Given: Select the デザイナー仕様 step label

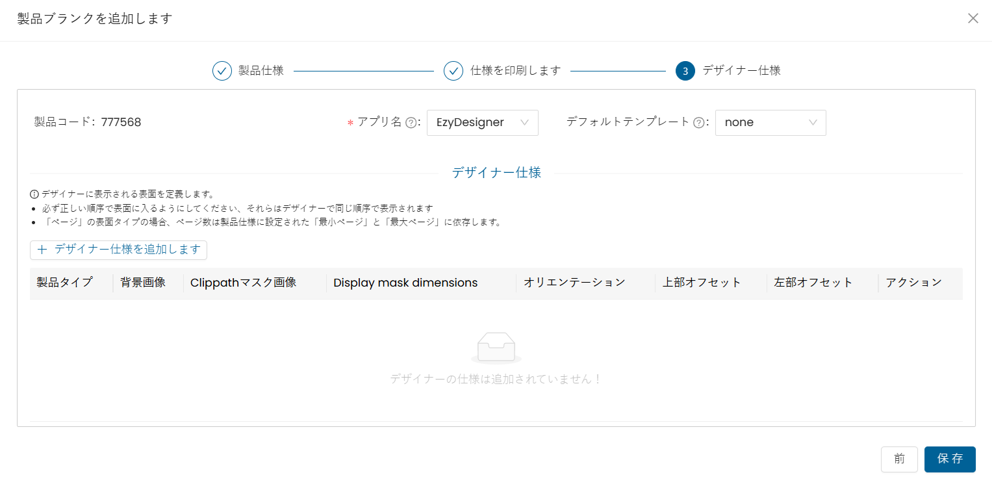Looking at the screenshot, I should [x=741, y=71].
